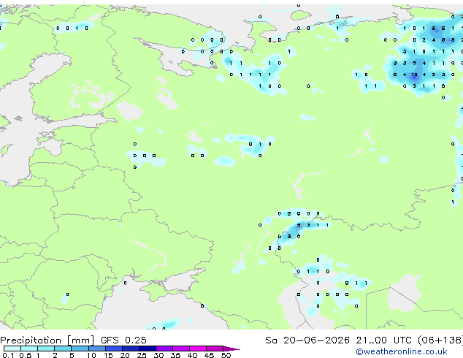Screen dimensions: 463x358
Task: Click the legend label '0.5'
Action: click(x=26, y=355)
